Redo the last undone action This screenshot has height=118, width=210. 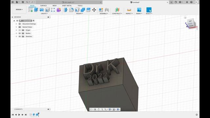tap(32, 2)
